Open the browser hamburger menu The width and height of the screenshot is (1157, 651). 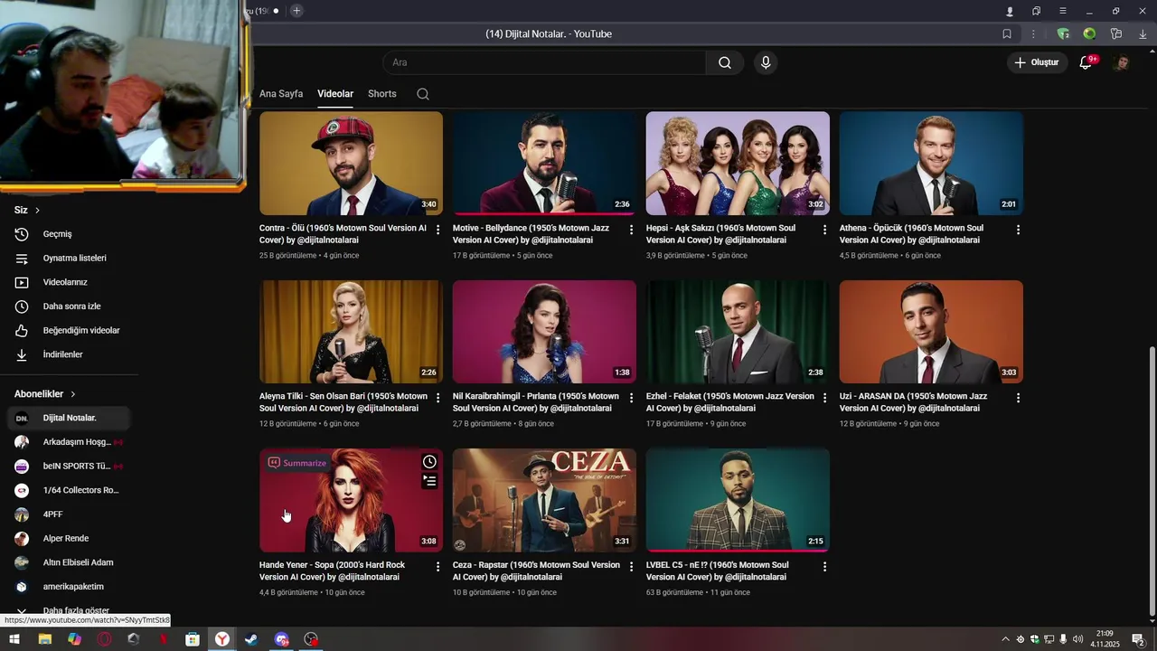(x=1062, y=11)
